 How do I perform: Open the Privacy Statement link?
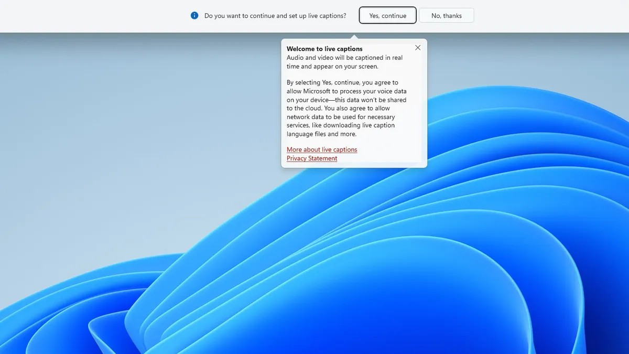(x=312, y=158)
